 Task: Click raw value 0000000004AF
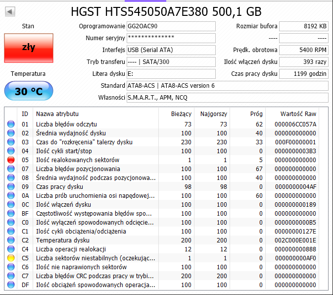[295, 186]
